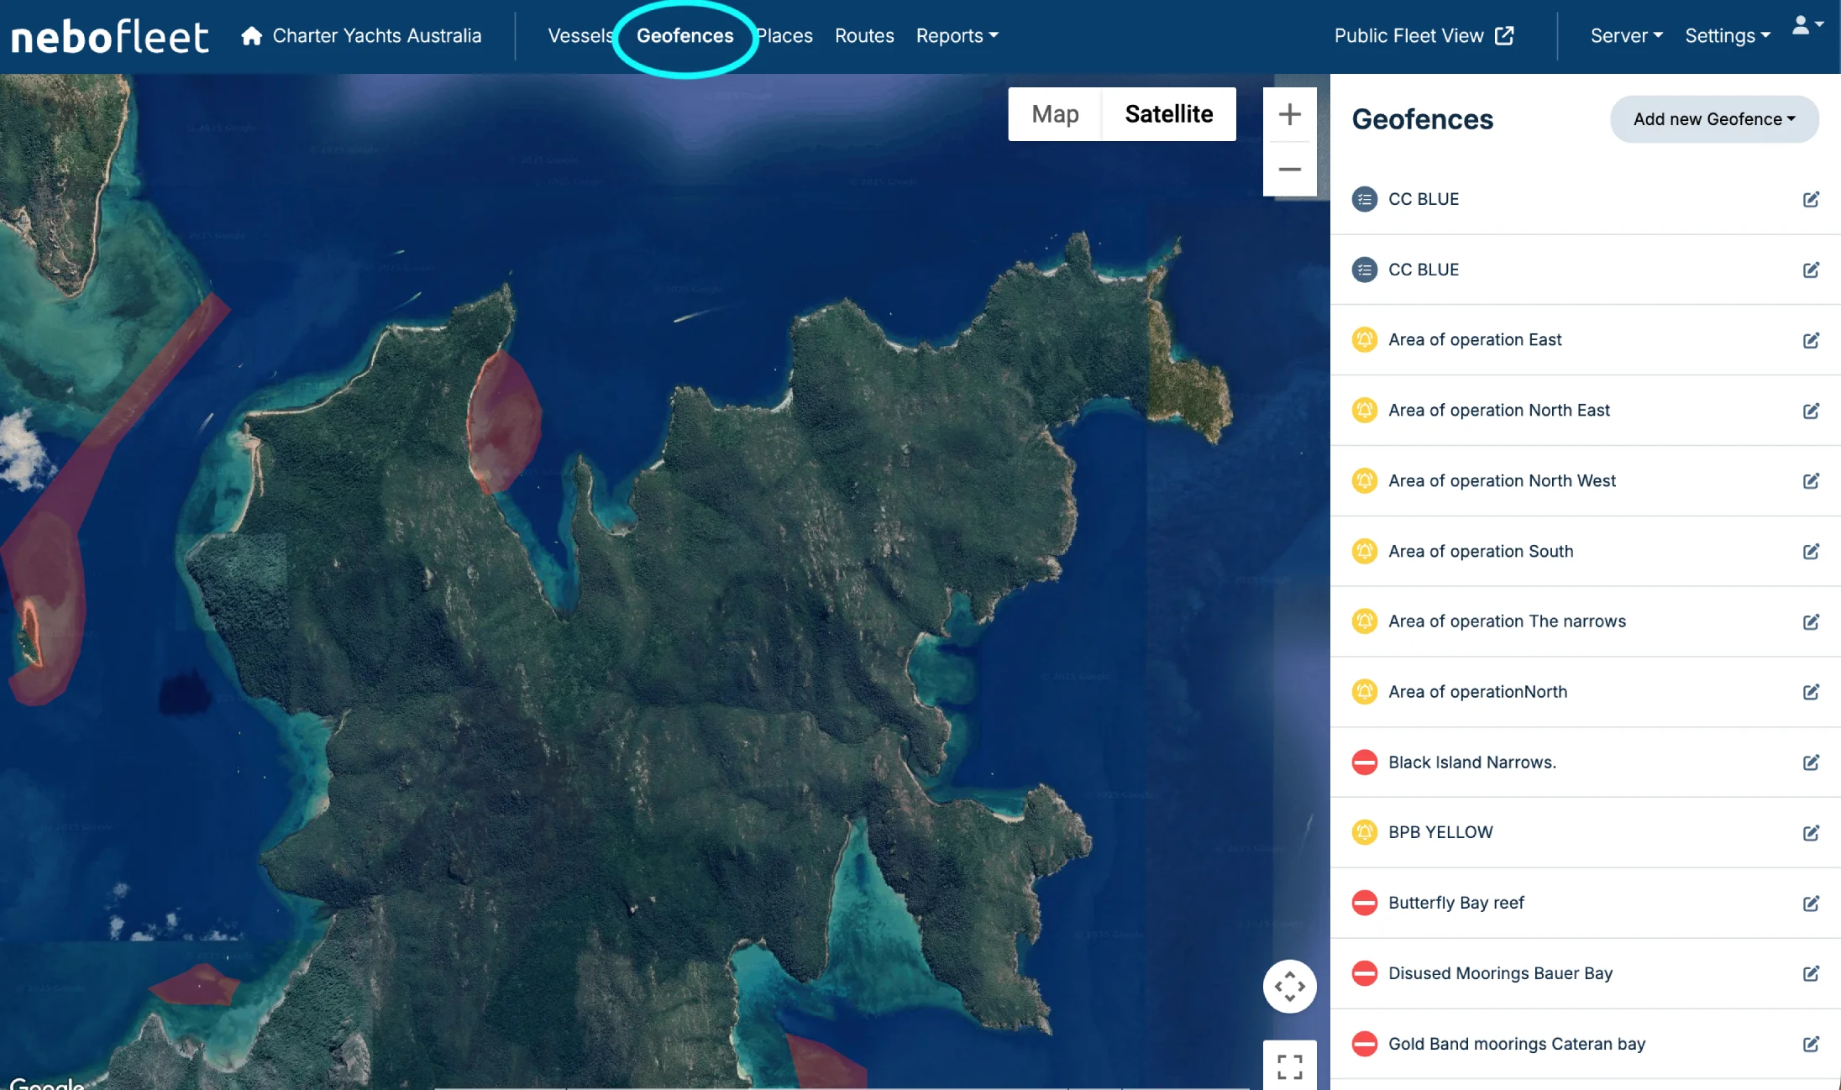The width and height of the screenshot is (1841, 1090).
Task: Click the edit icon for BPB YELLOW
Action: [1811, 832]
